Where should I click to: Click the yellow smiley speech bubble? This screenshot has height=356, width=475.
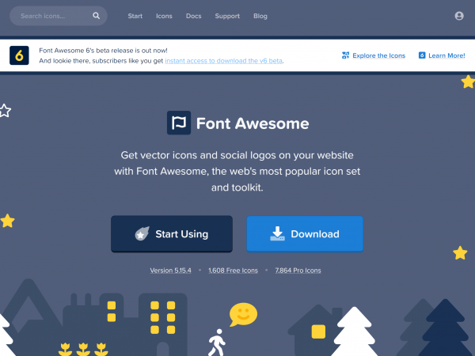click(243, 314)
